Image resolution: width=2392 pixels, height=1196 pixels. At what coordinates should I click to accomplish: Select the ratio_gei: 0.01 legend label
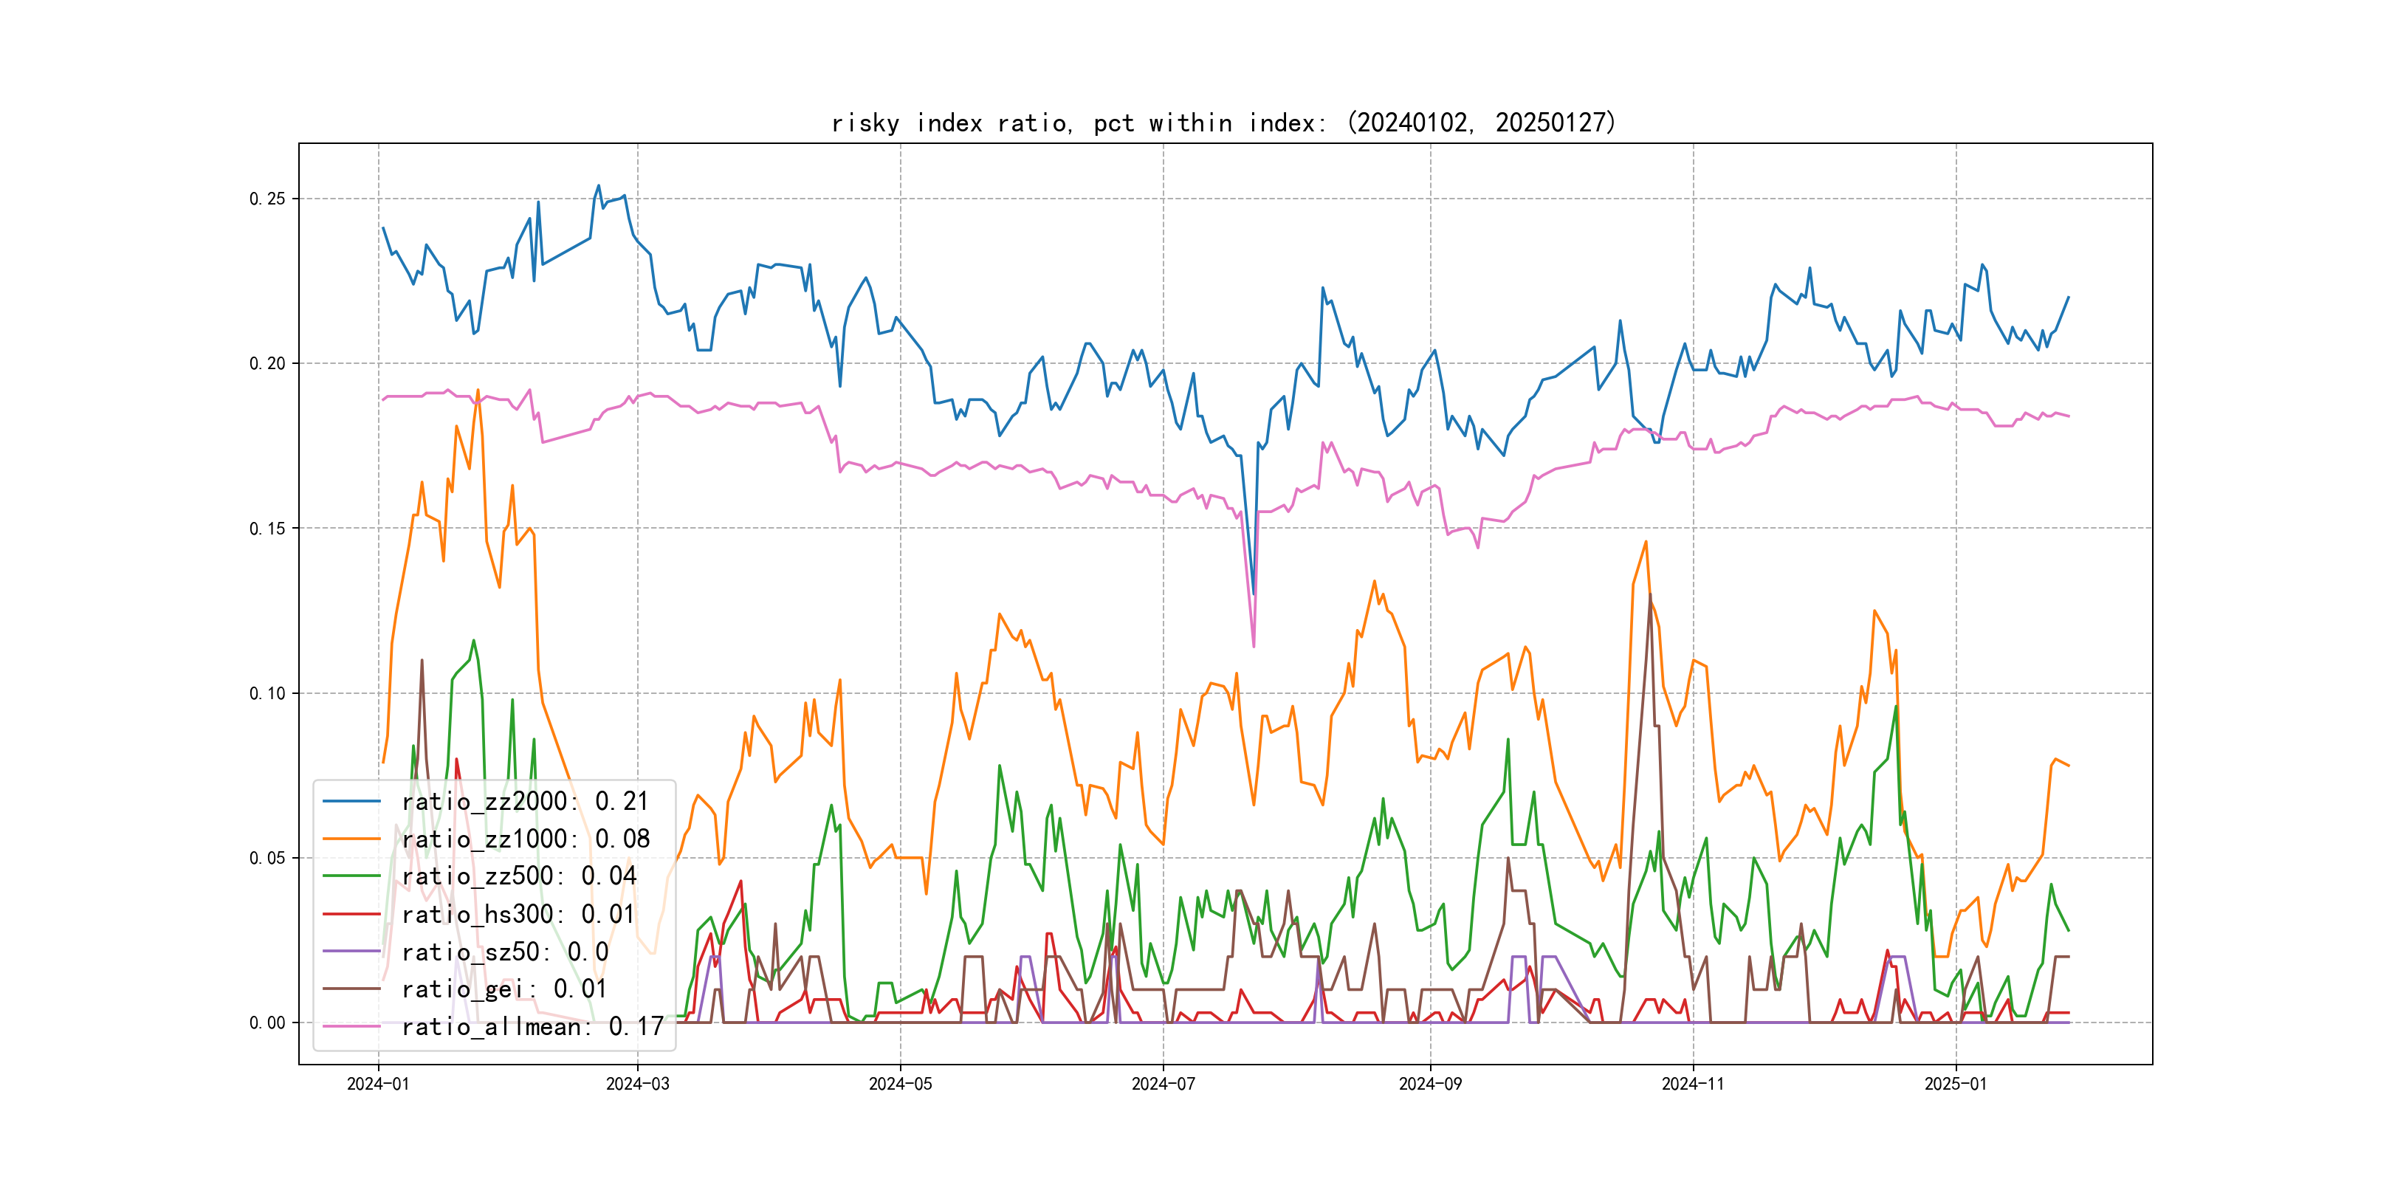pos(504,989)
